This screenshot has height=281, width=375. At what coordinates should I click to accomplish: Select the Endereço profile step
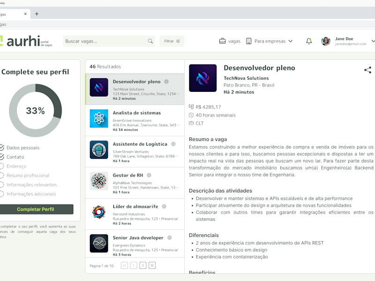coord(16,166)
